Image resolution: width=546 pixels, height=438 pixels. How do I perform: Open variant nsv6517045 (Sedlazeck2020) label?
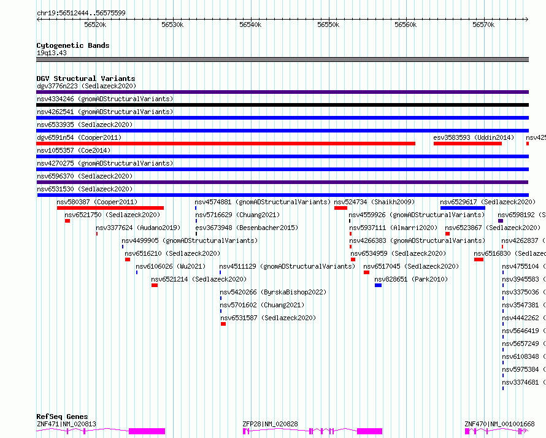[411, 266]
